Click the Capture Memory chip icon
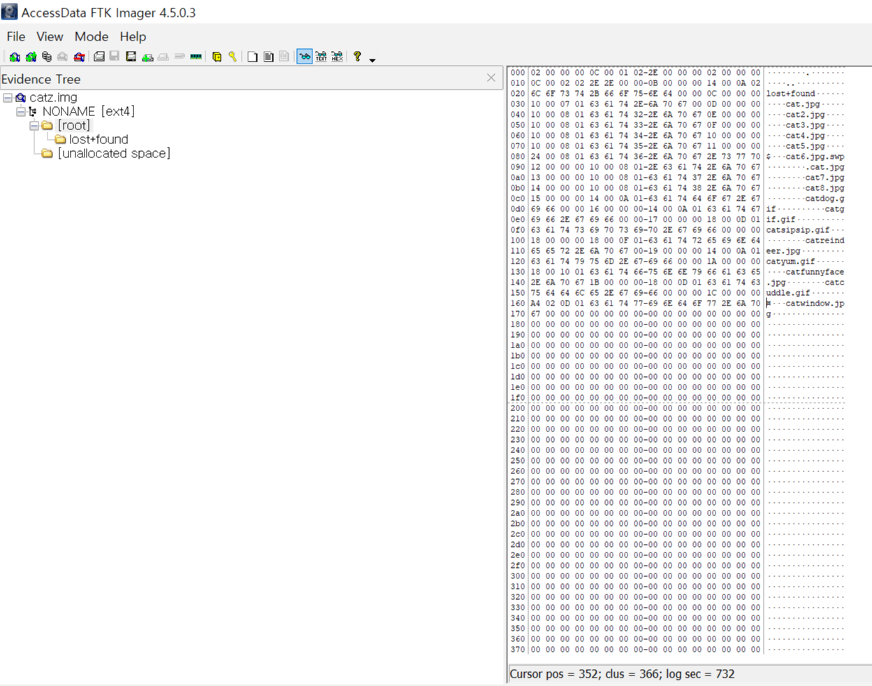Viewport: 872px width, 686px height. (196, 57)
